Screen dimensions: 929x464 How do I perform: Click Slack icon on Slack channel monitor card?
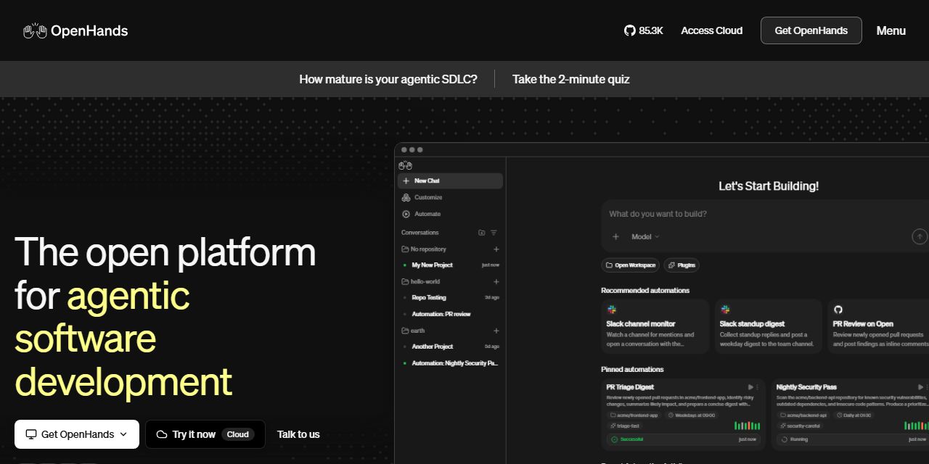click(x=612, y=310)
